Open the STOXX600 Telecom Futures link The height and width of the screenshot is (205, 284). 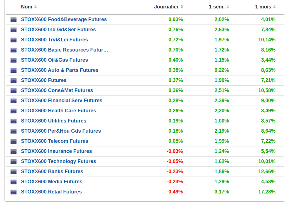pyautogui.click(x=54, y=141)
